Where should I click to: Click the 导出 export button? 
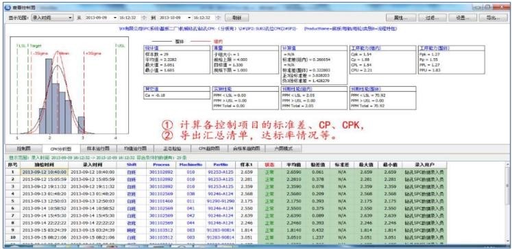pyautogui.click(x=493, y=18)
